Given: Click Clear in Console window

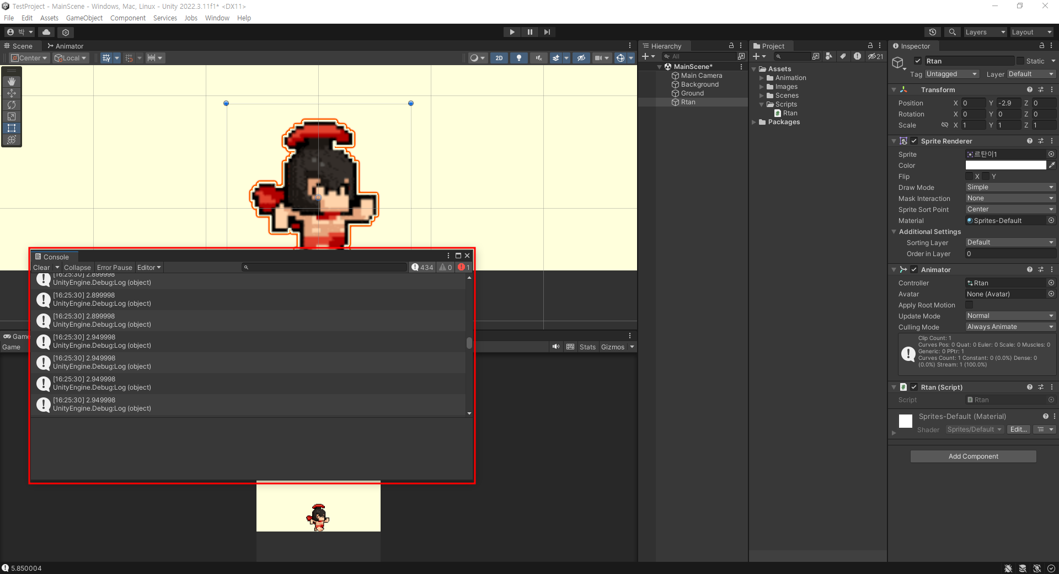Looking at the screenshot, I should click(x=41, y=268).
